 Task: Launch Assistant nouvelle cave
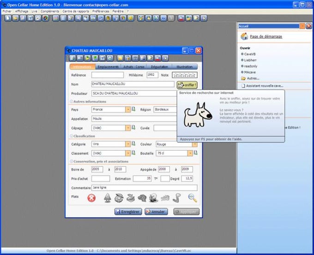click(265, 86)
